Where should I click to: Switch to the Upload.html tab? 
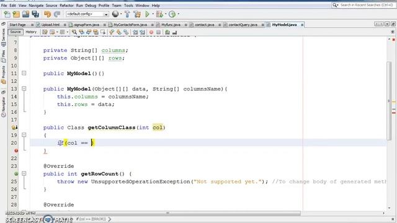pyautogui.click(x=50, y=25)
